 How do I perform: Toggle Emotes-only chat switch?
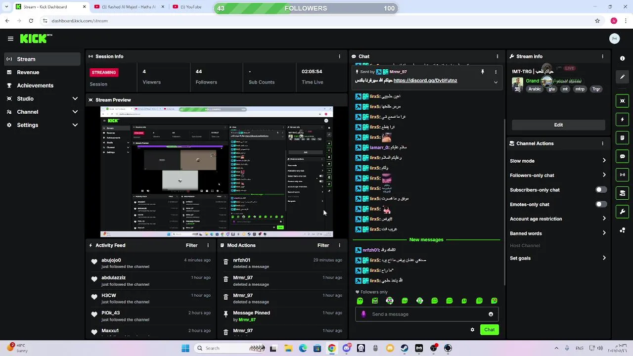(x=601, y=204)
